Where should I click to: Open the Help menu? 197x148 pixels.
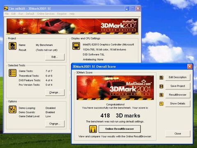(x=72, y=14)
